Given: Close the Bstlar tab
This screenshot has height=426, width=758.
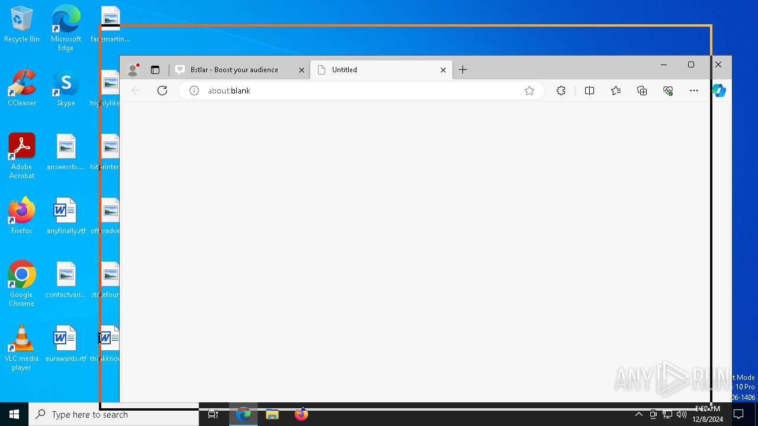Looking at the screenshot, I should pos(301,70).
